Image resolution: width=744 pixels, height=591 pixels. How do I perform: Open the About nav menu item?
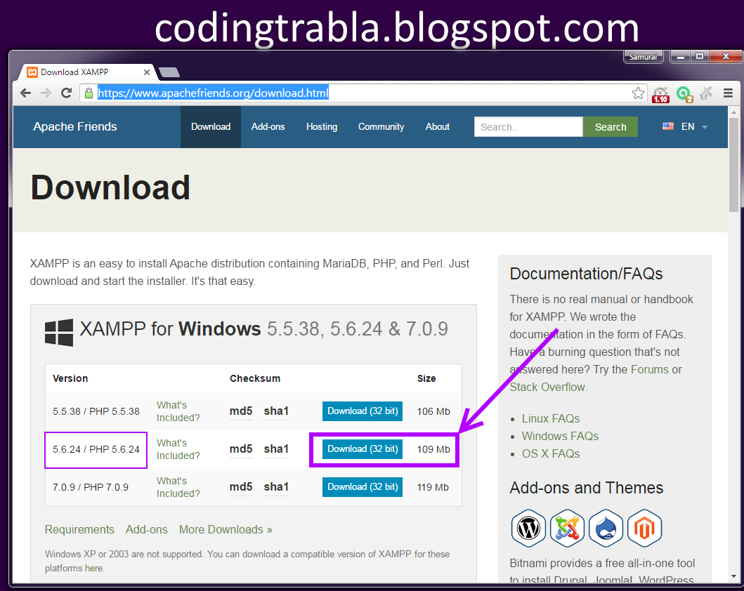438,126
